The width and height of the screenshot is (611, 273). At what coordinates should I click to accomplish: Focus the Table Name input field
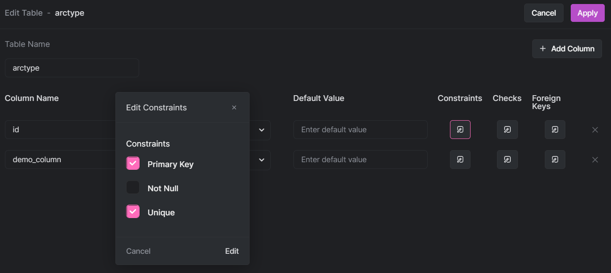pos(72,68)
